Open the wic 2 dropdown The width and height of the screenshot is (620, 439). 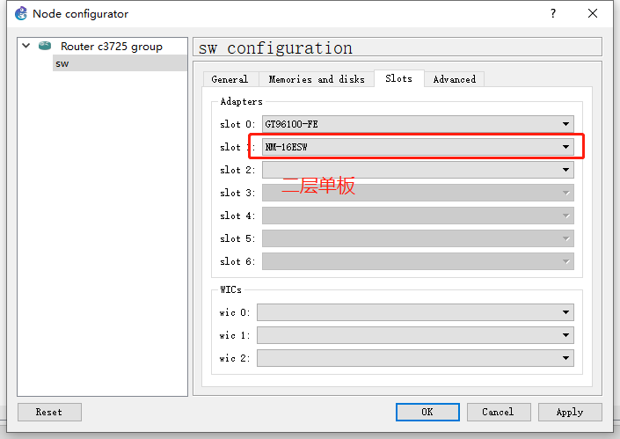coord(415,358)
